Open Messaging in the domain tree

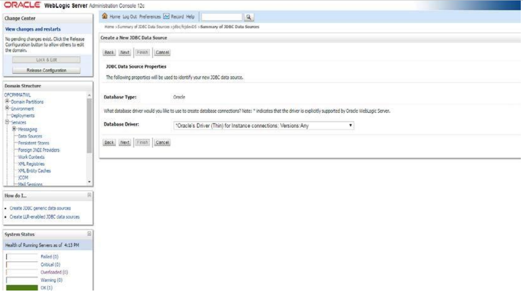(x=28, y=129)
